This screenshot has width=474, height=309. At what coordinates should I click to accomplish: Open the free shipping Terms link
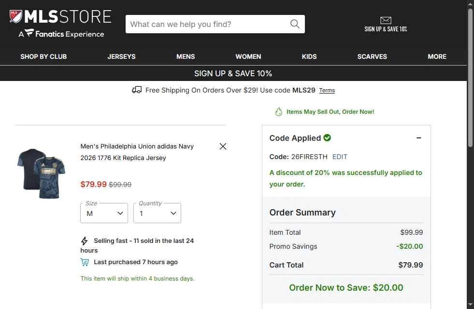[327, 90]
